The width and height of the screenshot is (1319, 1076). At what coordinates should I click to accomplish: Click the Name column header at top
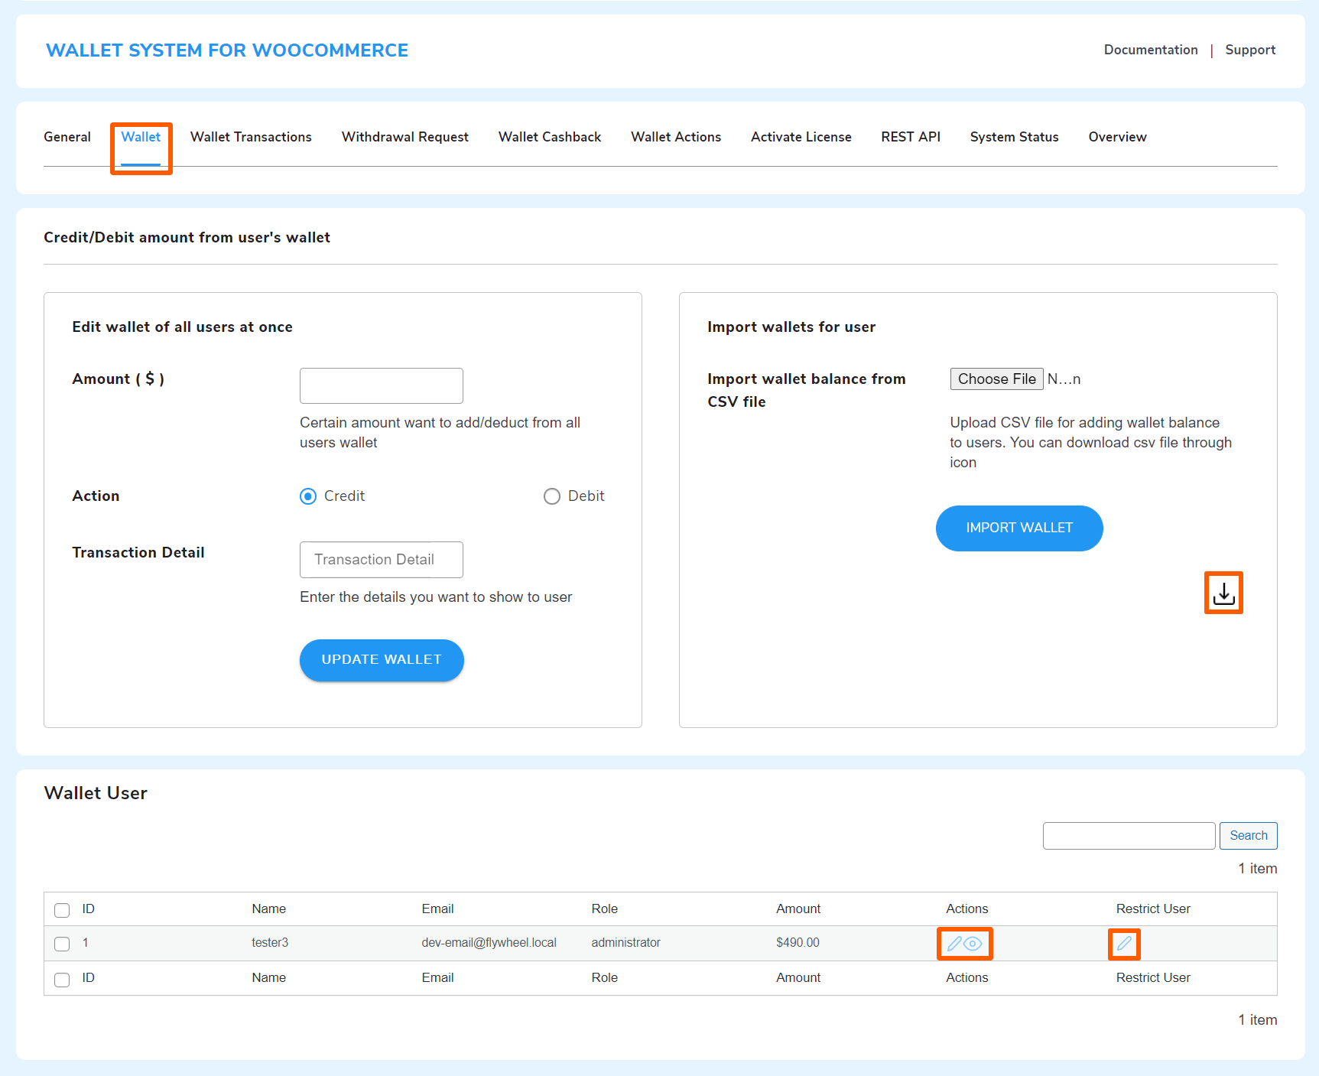269,909
